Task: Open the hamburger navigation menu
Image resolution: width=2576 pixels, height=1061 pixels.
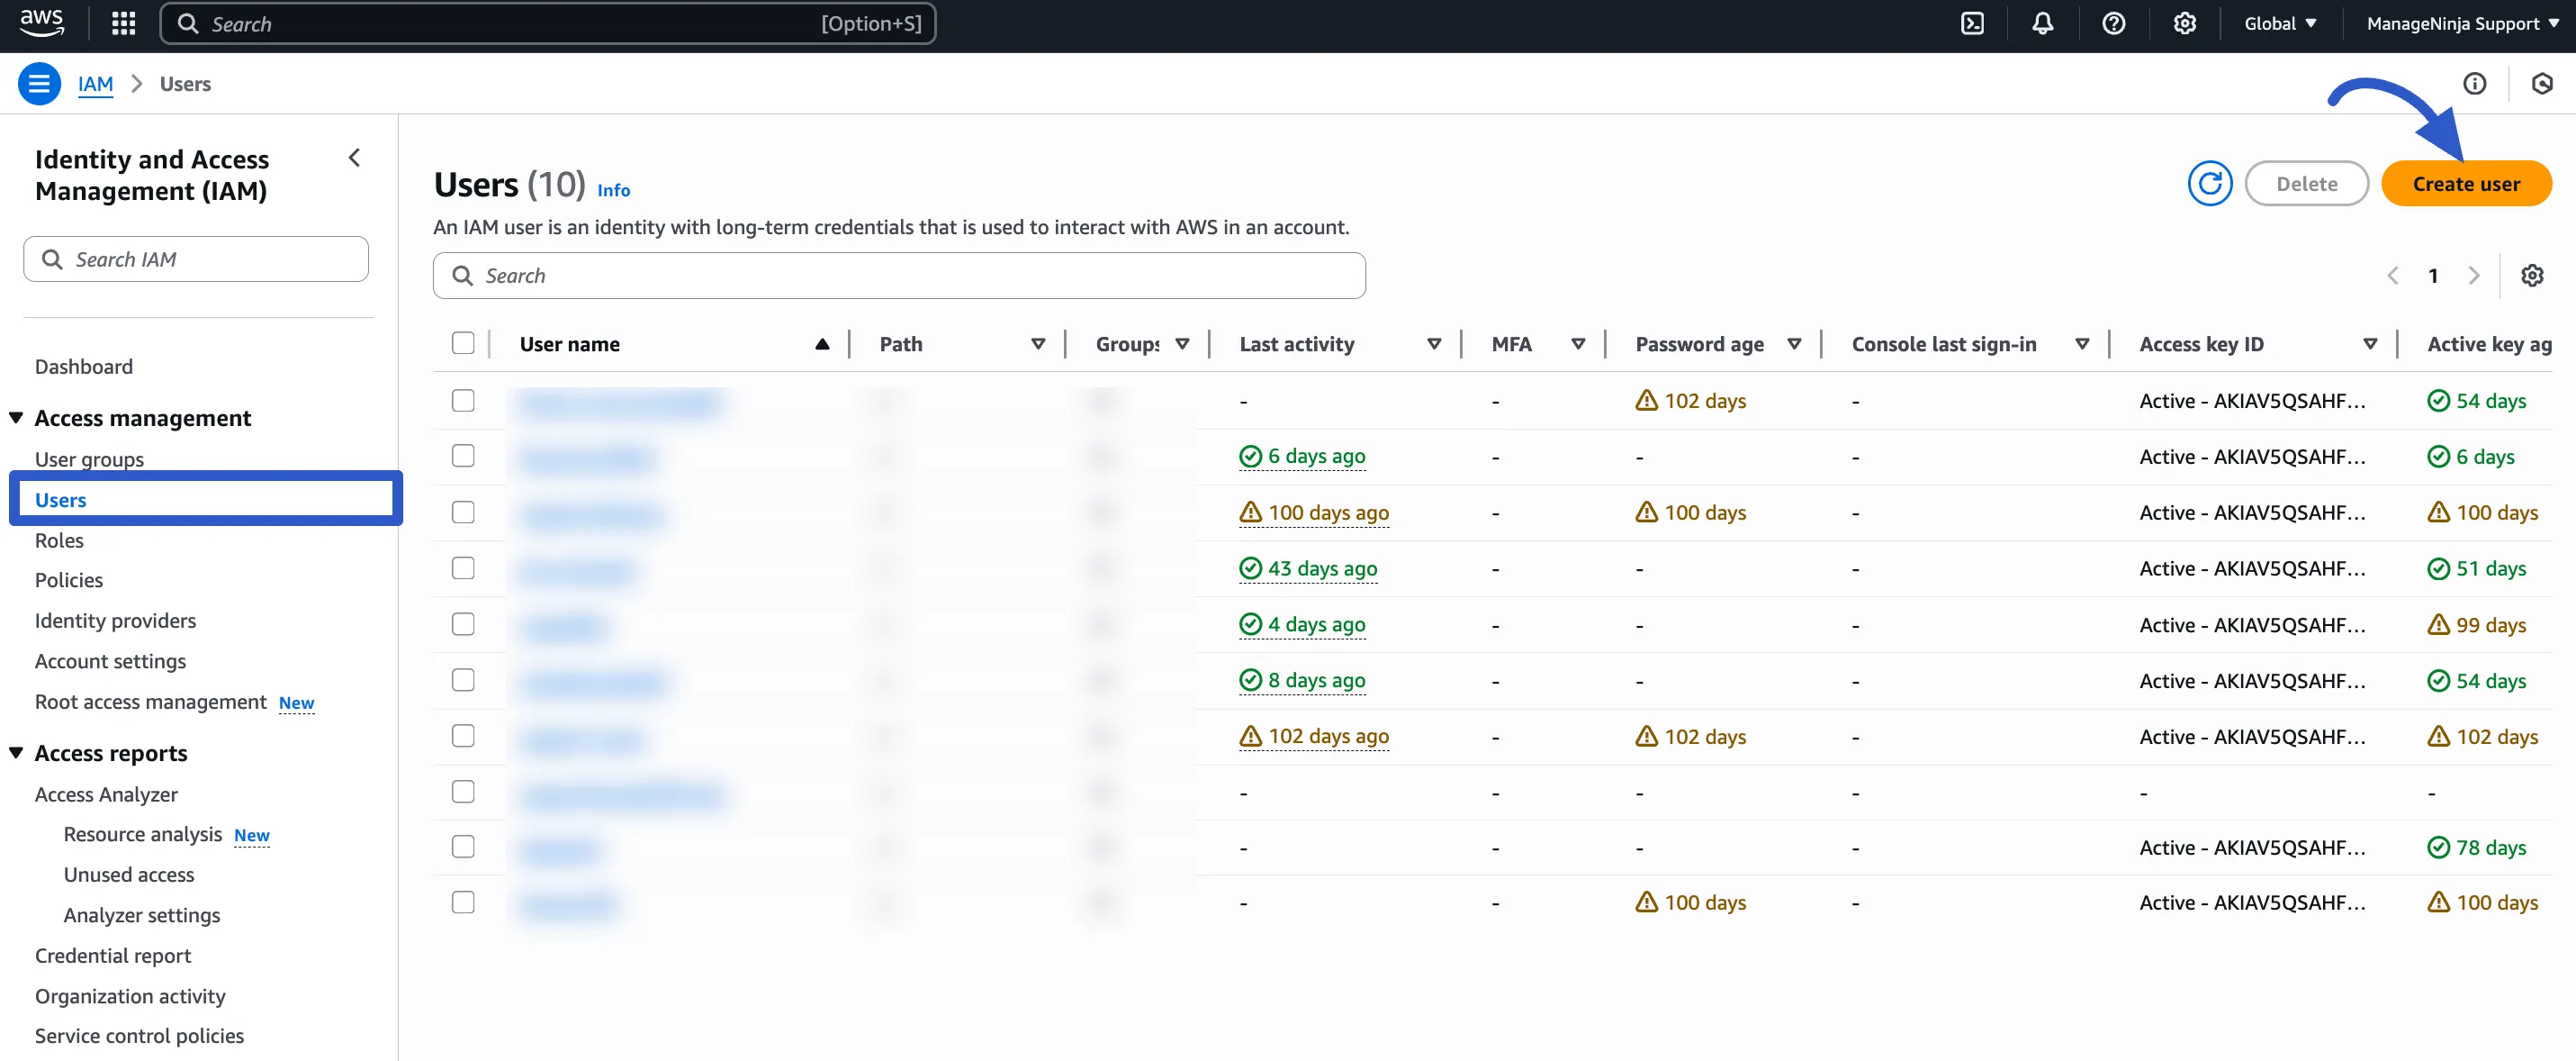Action: coord(39,83)
